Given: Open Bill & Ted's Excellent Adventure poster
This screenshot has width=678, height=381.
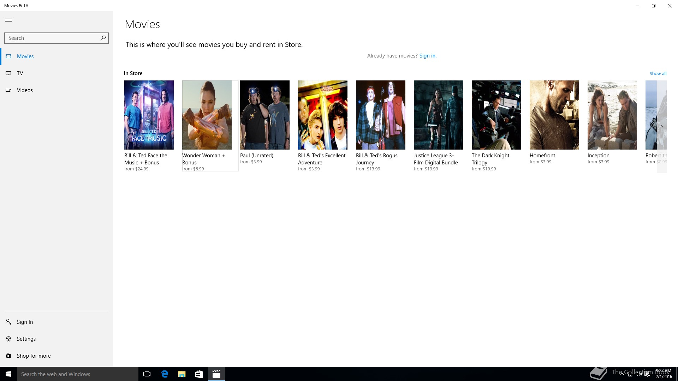Looking at the screenshot, I should (x=323, y=115).
